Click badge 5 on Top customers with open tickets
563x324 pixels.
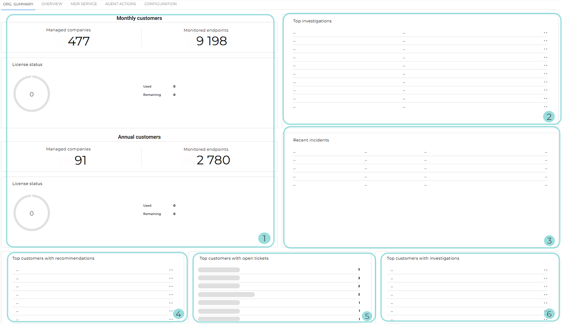click(367, 316)
